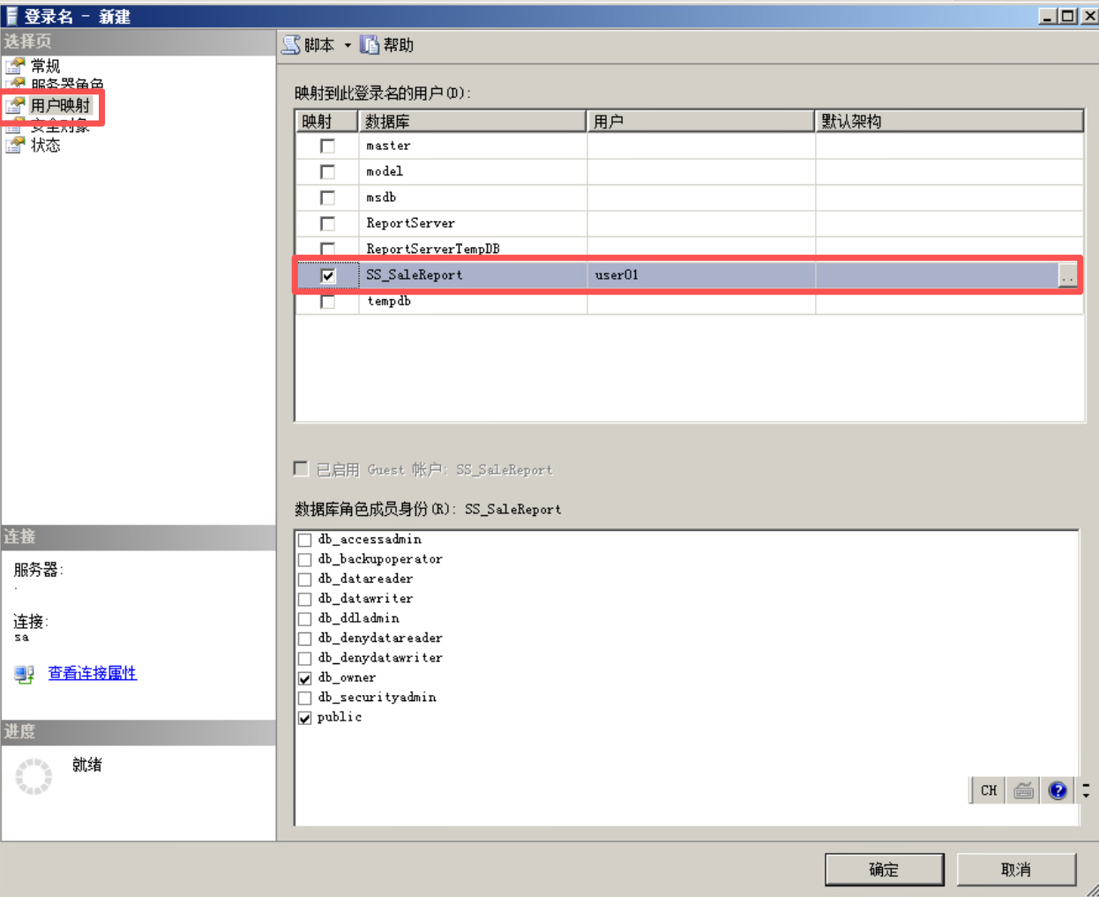
Task: Uncheck the SS_SaleReport mapping checkbox
Action: tap(327, 275)
